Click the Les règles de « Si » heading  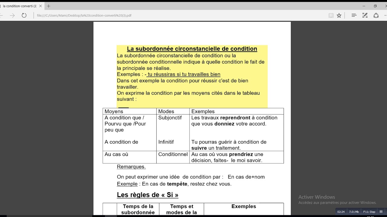[148, 195]
